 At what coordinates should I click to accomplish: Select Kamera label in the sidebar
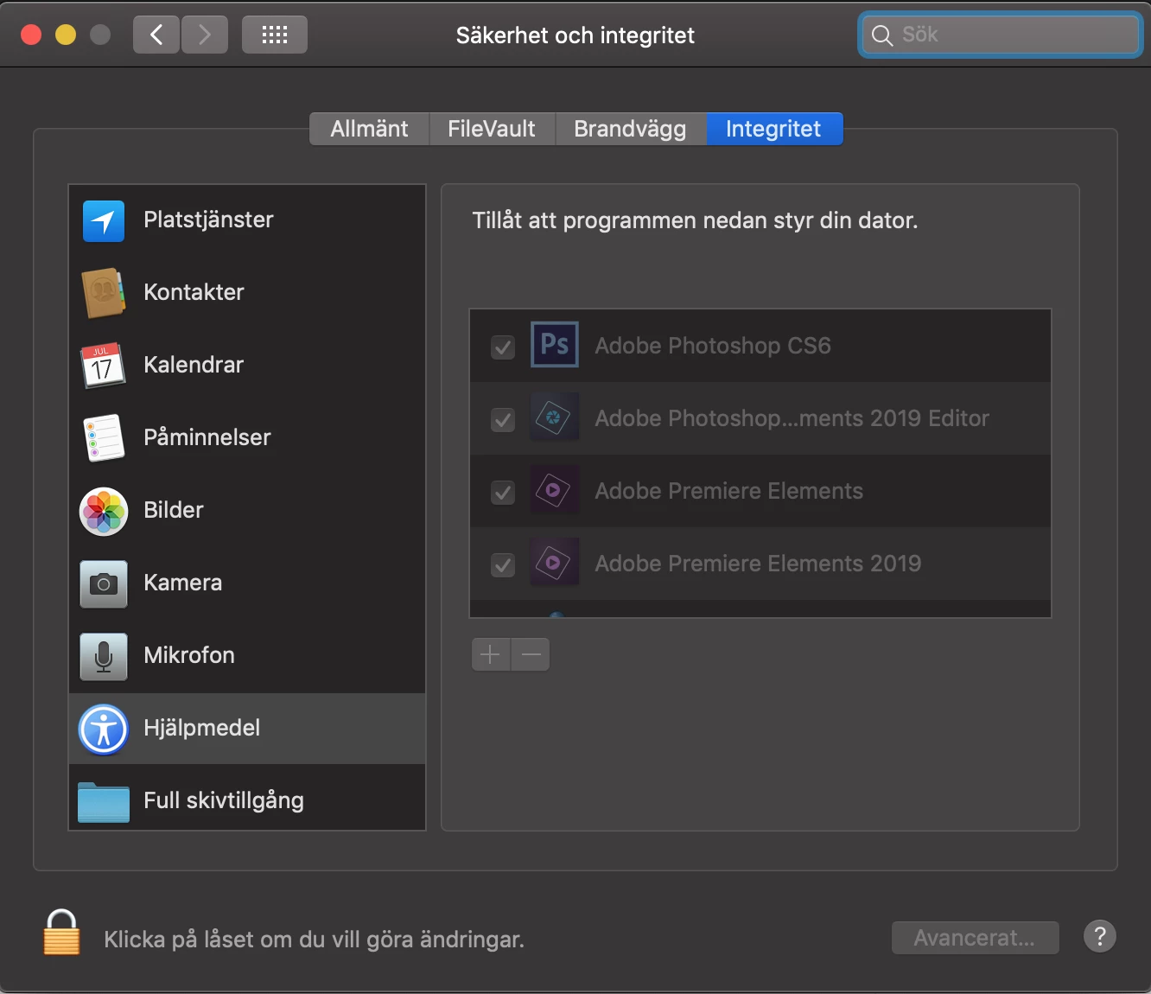coord(183,583)
